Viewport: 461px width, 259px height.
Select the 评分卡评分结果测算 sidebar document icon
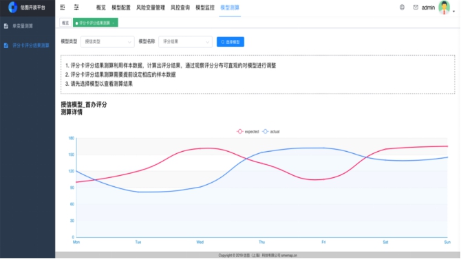coord(6,45)
